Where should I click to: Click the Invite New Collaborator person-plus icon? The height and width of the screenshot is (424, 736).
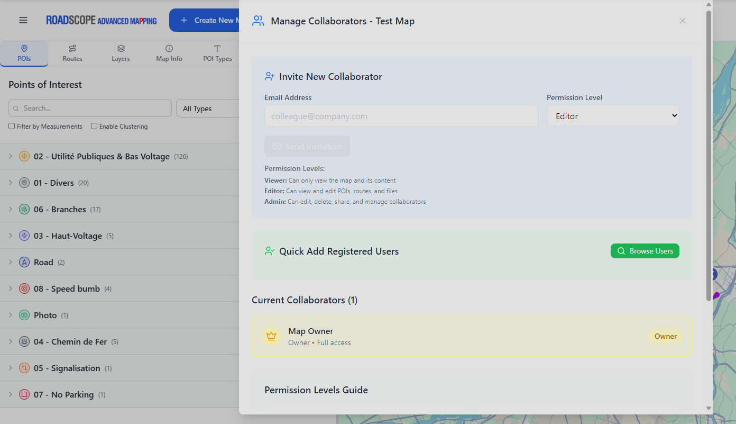pos(270,76)
